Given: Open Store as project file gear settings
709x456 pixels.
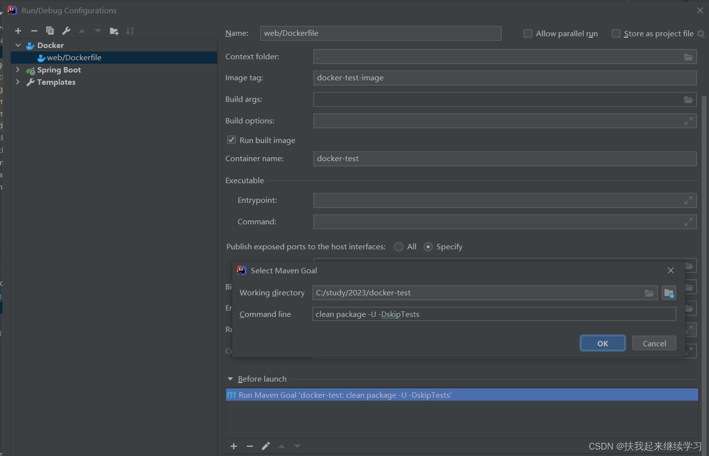Looking at the screenshot, I should pos(701,33).
